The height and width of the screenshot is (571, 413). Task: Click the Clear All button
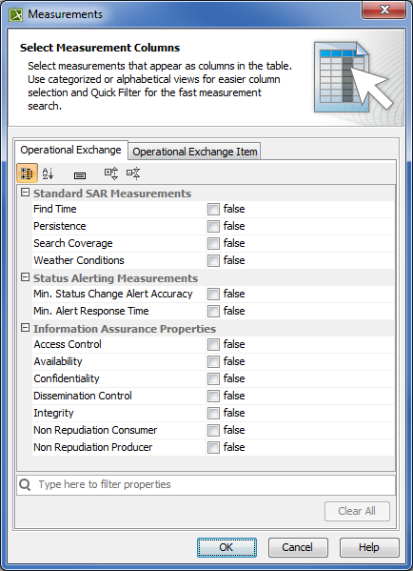(x=357, y=511)
